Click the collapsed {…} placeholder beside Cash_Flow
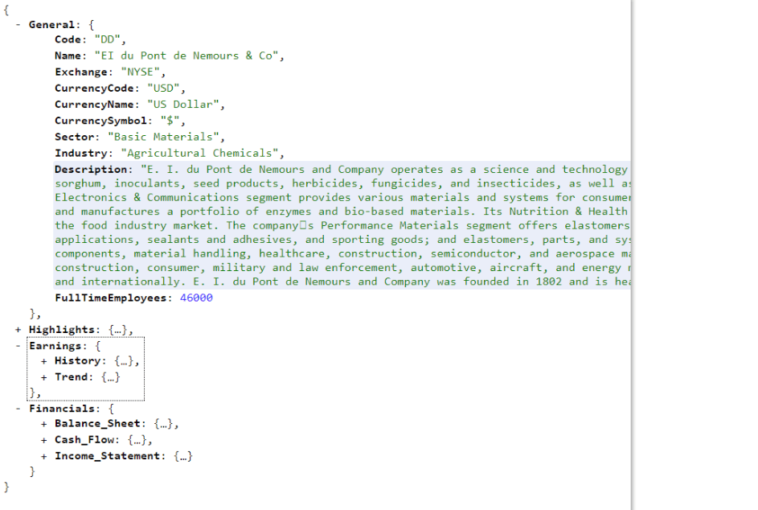The height and width of the screenshot is (510, 758). pyautogui.click(x=137, y=440)
